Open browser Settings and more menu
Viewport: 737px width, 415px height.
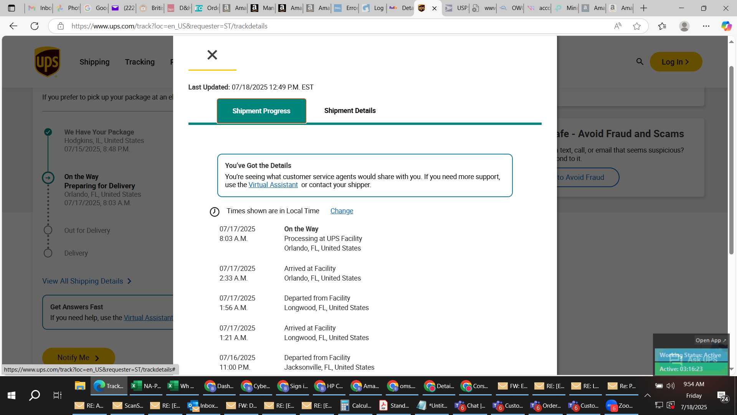point(706,26)
